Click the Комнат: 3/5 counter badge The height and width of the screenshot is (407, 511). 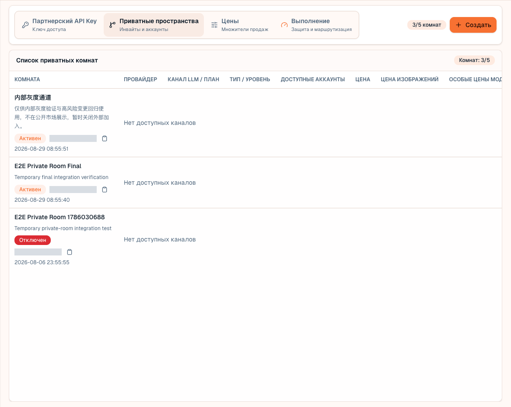[x=474, y=60]
